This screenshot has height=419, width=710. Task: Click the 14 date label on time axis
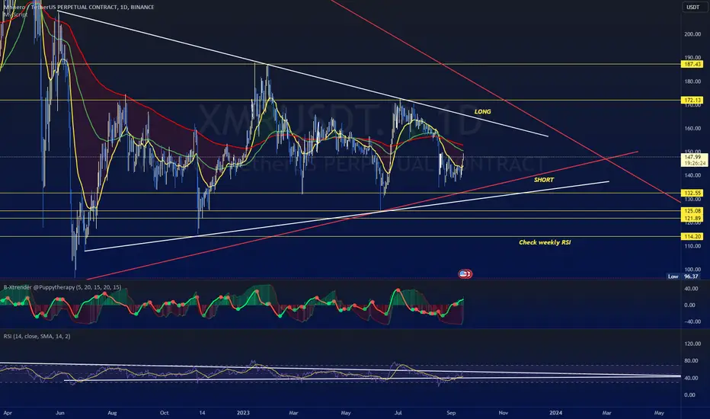[202, 413]
